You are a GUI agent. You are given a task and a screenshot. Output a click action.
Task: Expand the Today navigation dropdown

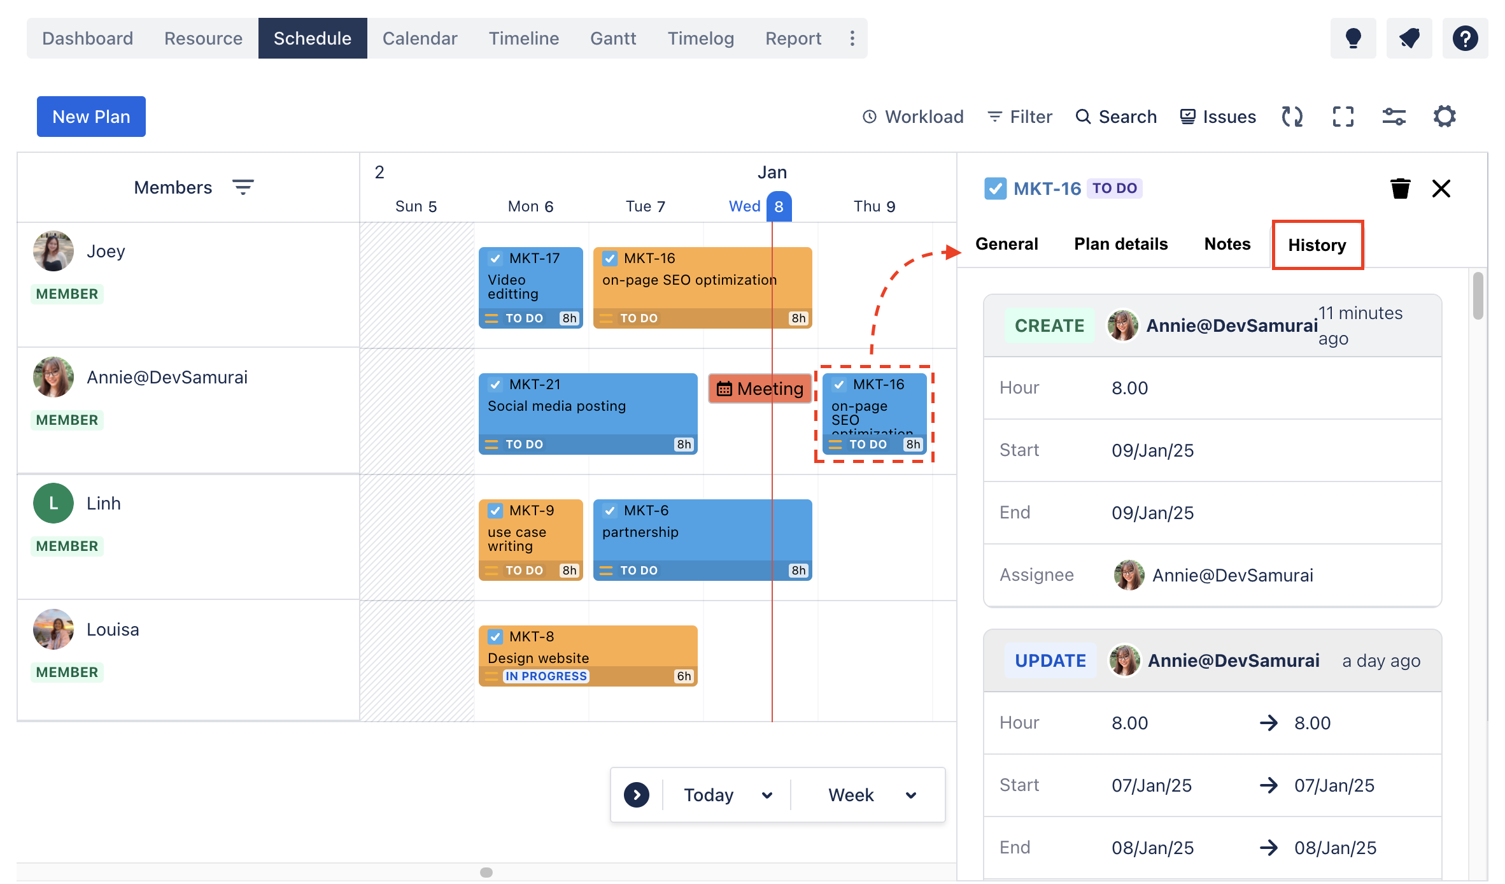coord(765,795)
